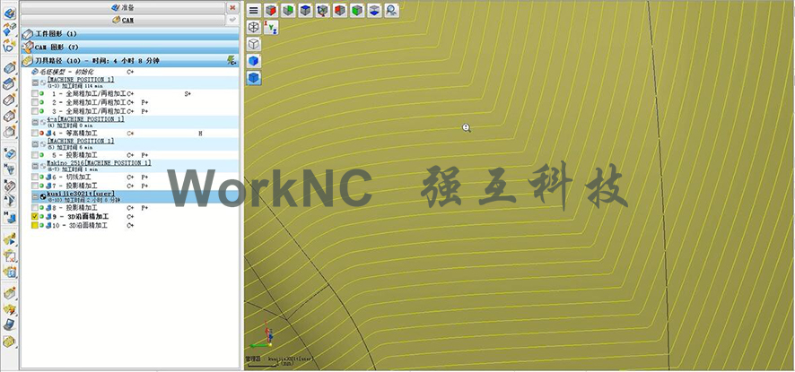
Task: Check the box for 4 - 等高精加工
Action: click(x=34, y=134)
